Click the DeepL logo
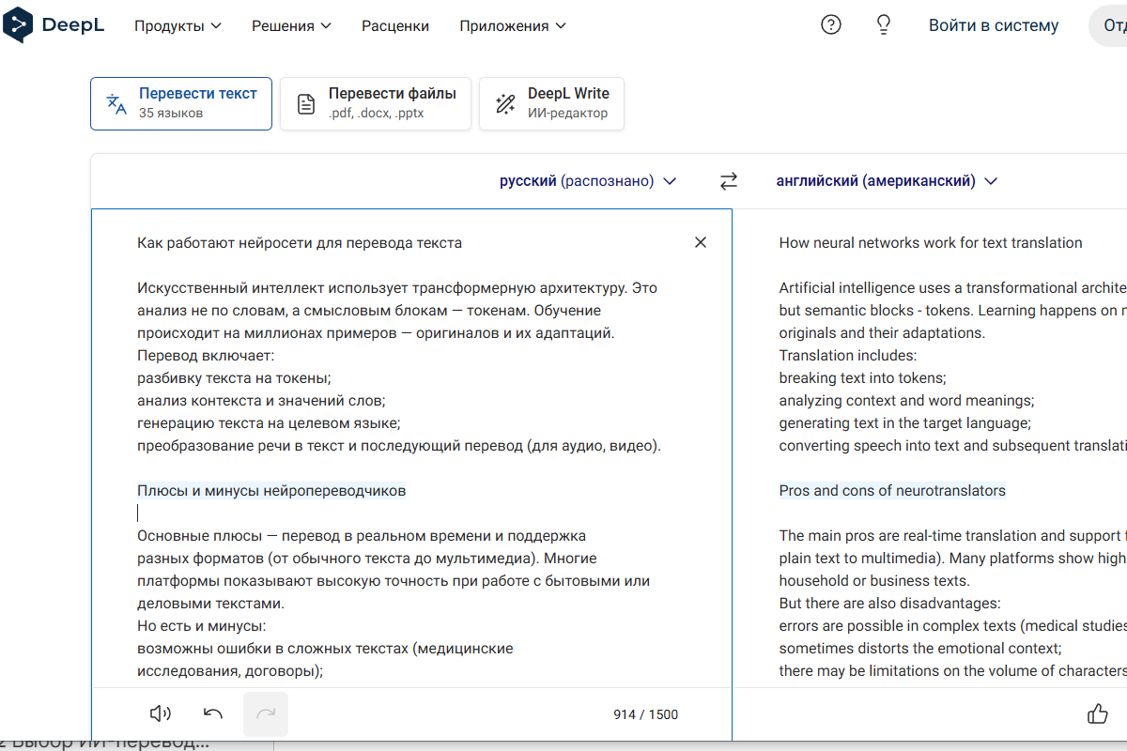1127x751 pixels. [x=54, y=25]
